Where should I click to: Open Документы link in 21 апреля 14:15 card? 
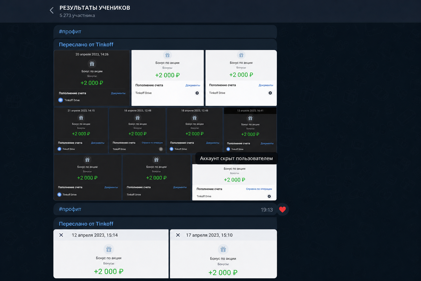click(98, 143)
